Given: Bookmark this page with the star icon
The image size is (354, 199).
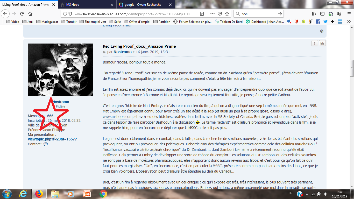Looking at the screenshot, I should pos(227,14).
